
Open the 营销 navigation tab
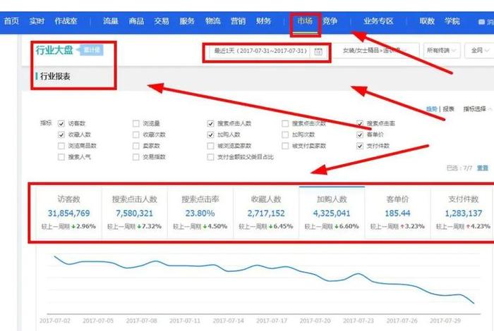coord(238,21)
